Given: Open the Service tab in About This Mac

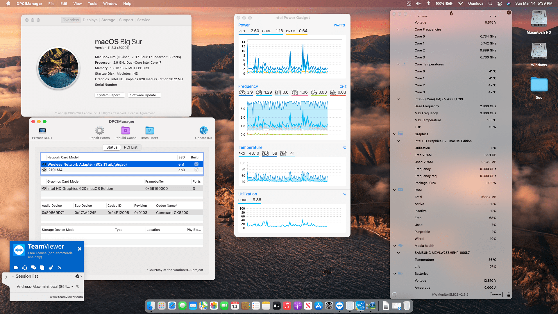Looking at the screenshot, I should point(144,20).
